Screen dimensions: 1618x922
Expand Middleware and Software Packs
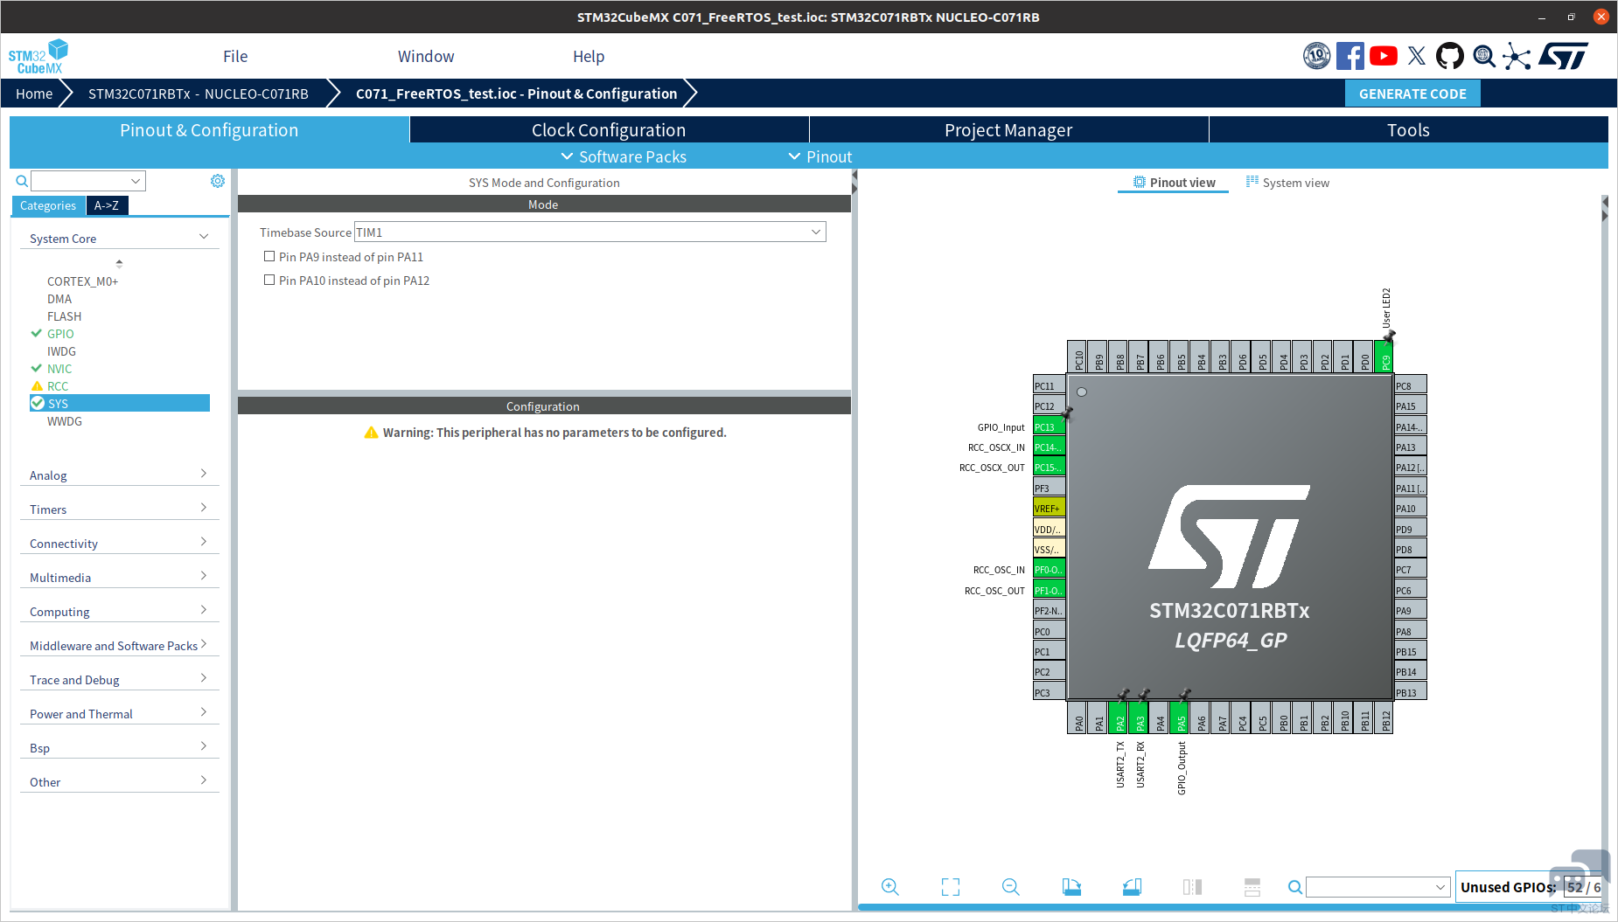(119, 645)
